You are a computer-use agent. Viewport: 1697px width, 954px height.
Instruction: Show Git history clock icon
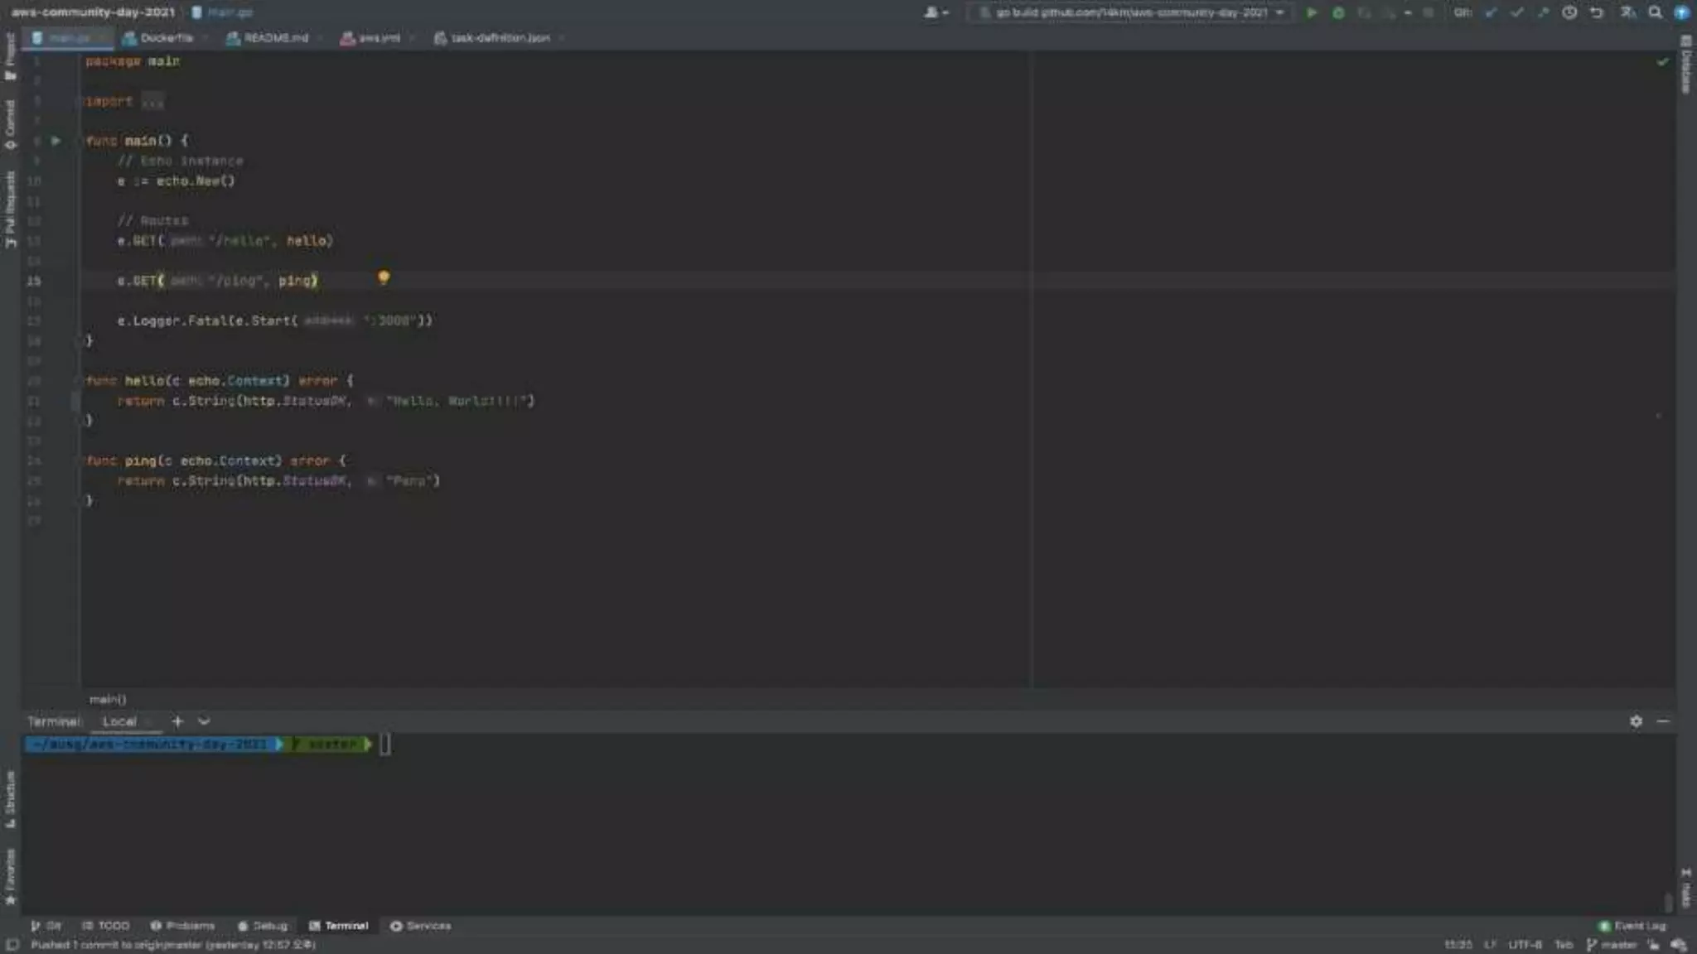(1569, 12)
